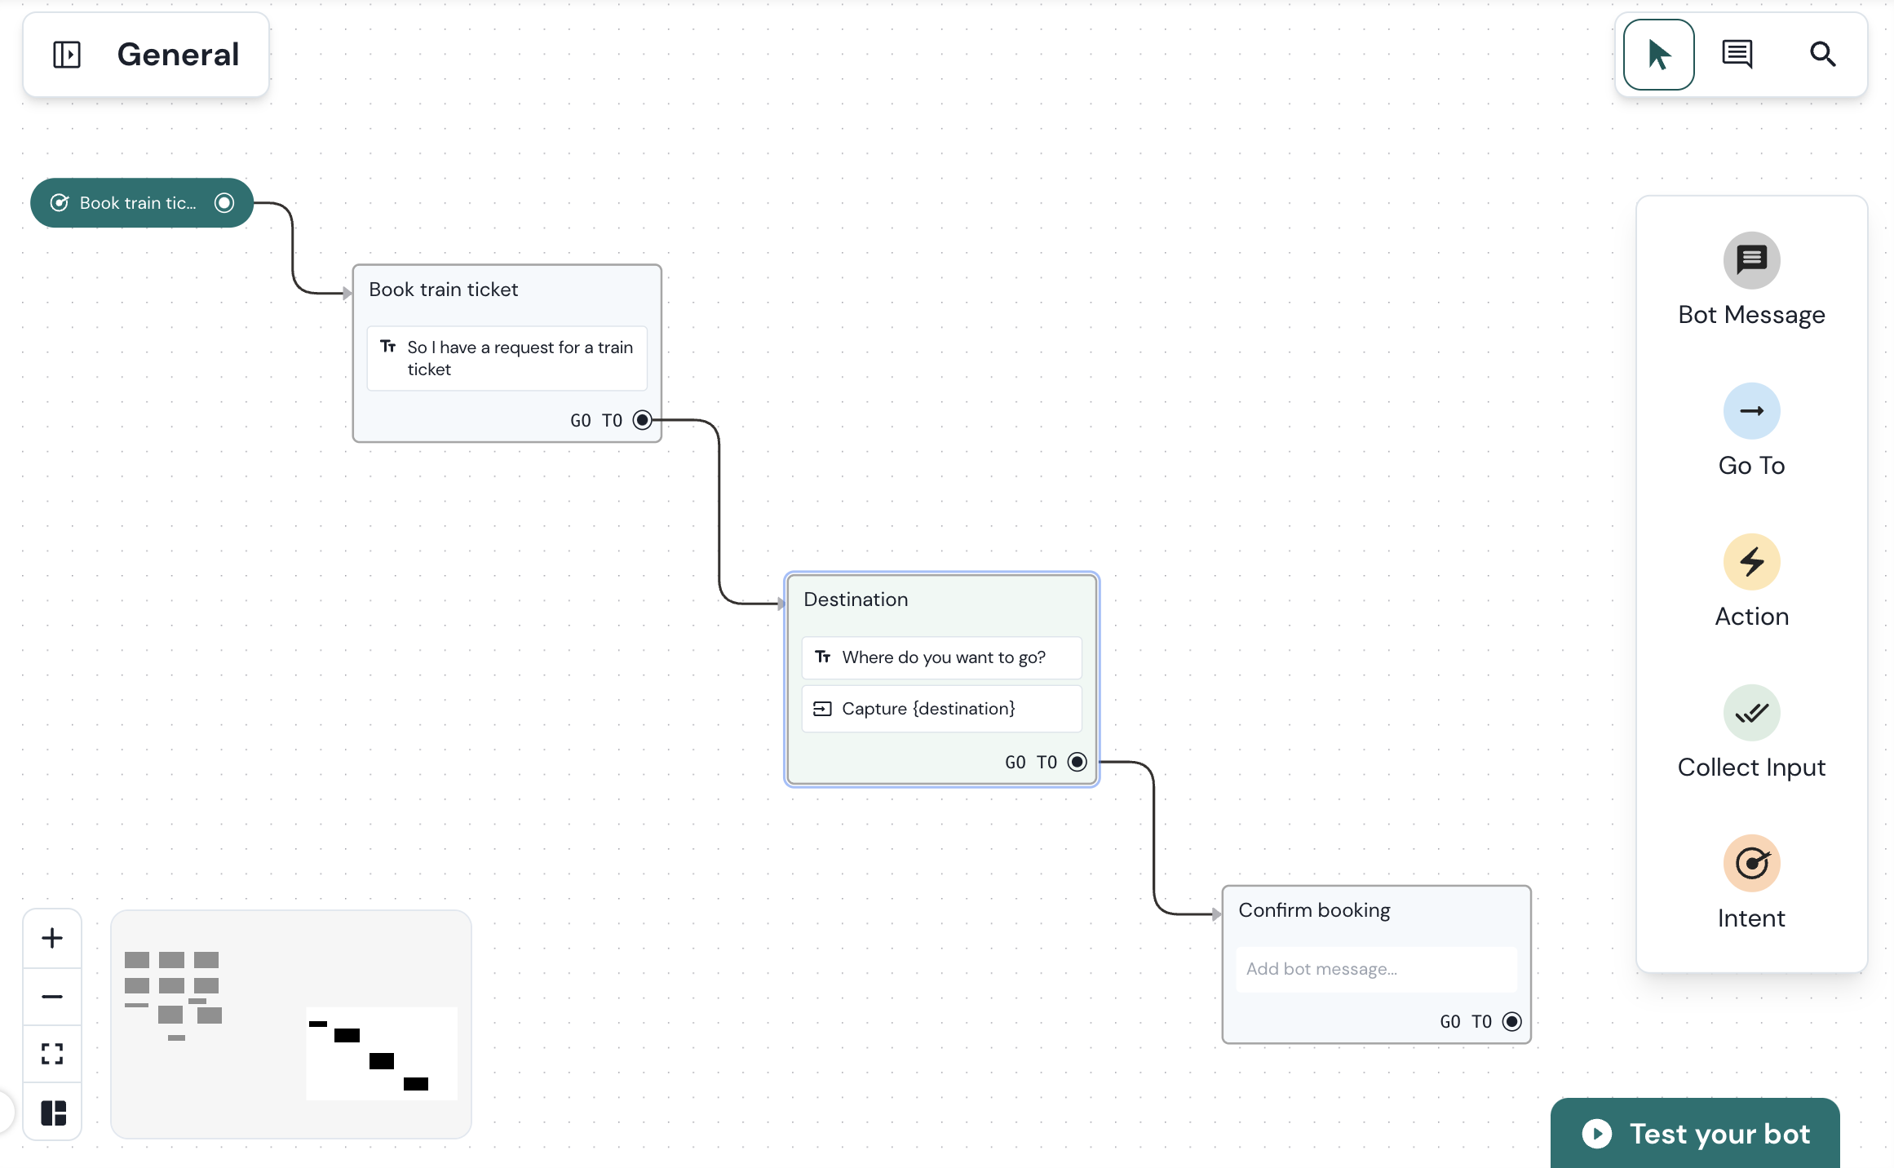Image resolution: width=1894 pixels, height=1168 pixels.
Task: Zoom out of the canvas
Action: pos(52,997)
